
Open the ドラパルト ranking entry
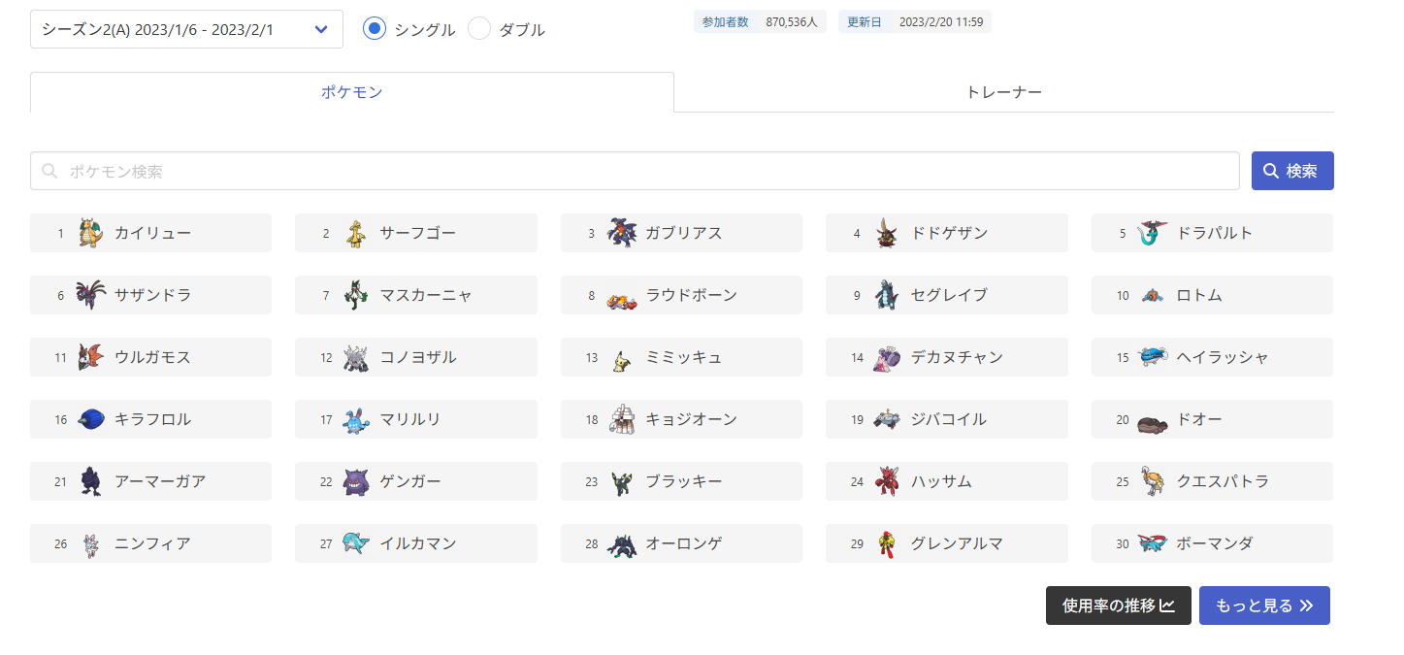point(1212,233)
